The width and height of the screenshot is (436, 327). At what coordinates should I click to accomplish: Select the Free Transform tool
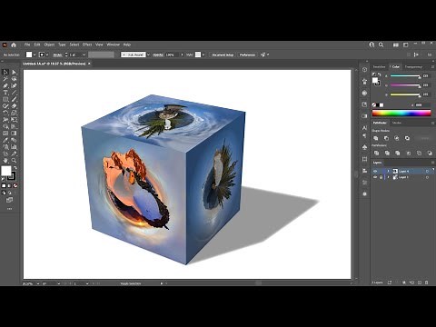click(x=14, y=120)
